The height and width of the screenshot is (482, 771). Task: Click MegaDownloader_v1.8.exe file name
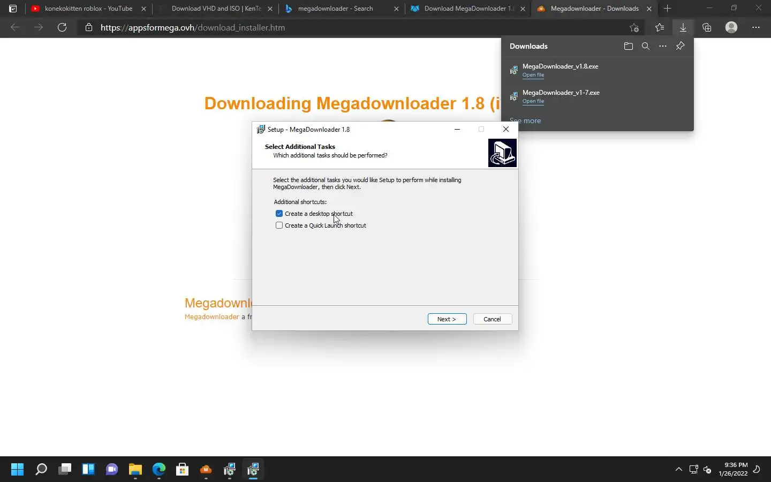coord(561,66)
